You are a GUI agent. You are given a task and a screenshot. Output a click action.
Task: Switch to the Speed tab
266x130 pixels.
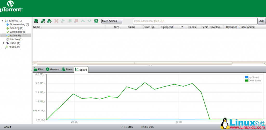pos(81,69)
